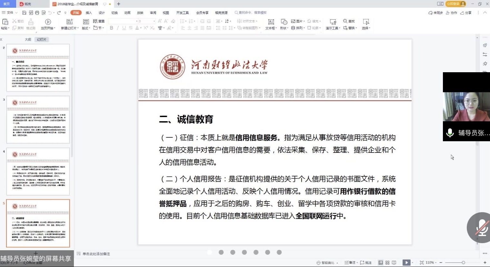Screen dimensions: 490x267
Task: Click the Clear Formatting eraser icon
Action: coord(173,21)
